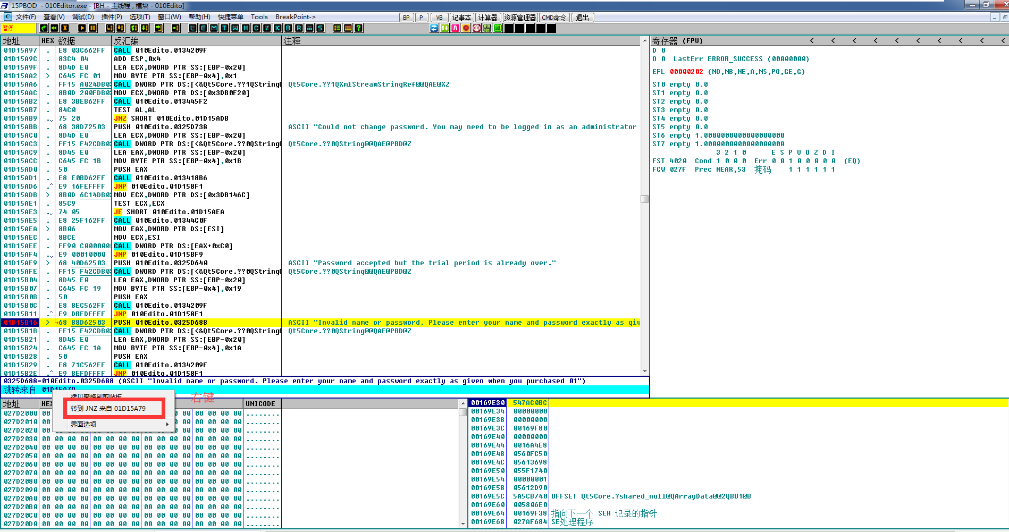1009x532 pixels.
Task: Open the CPU window with C icon
Action: tap(256, 28)
